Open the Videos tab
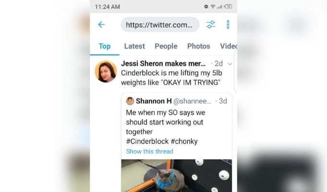Viewport: 327px width, 192px height. (229, 46)
